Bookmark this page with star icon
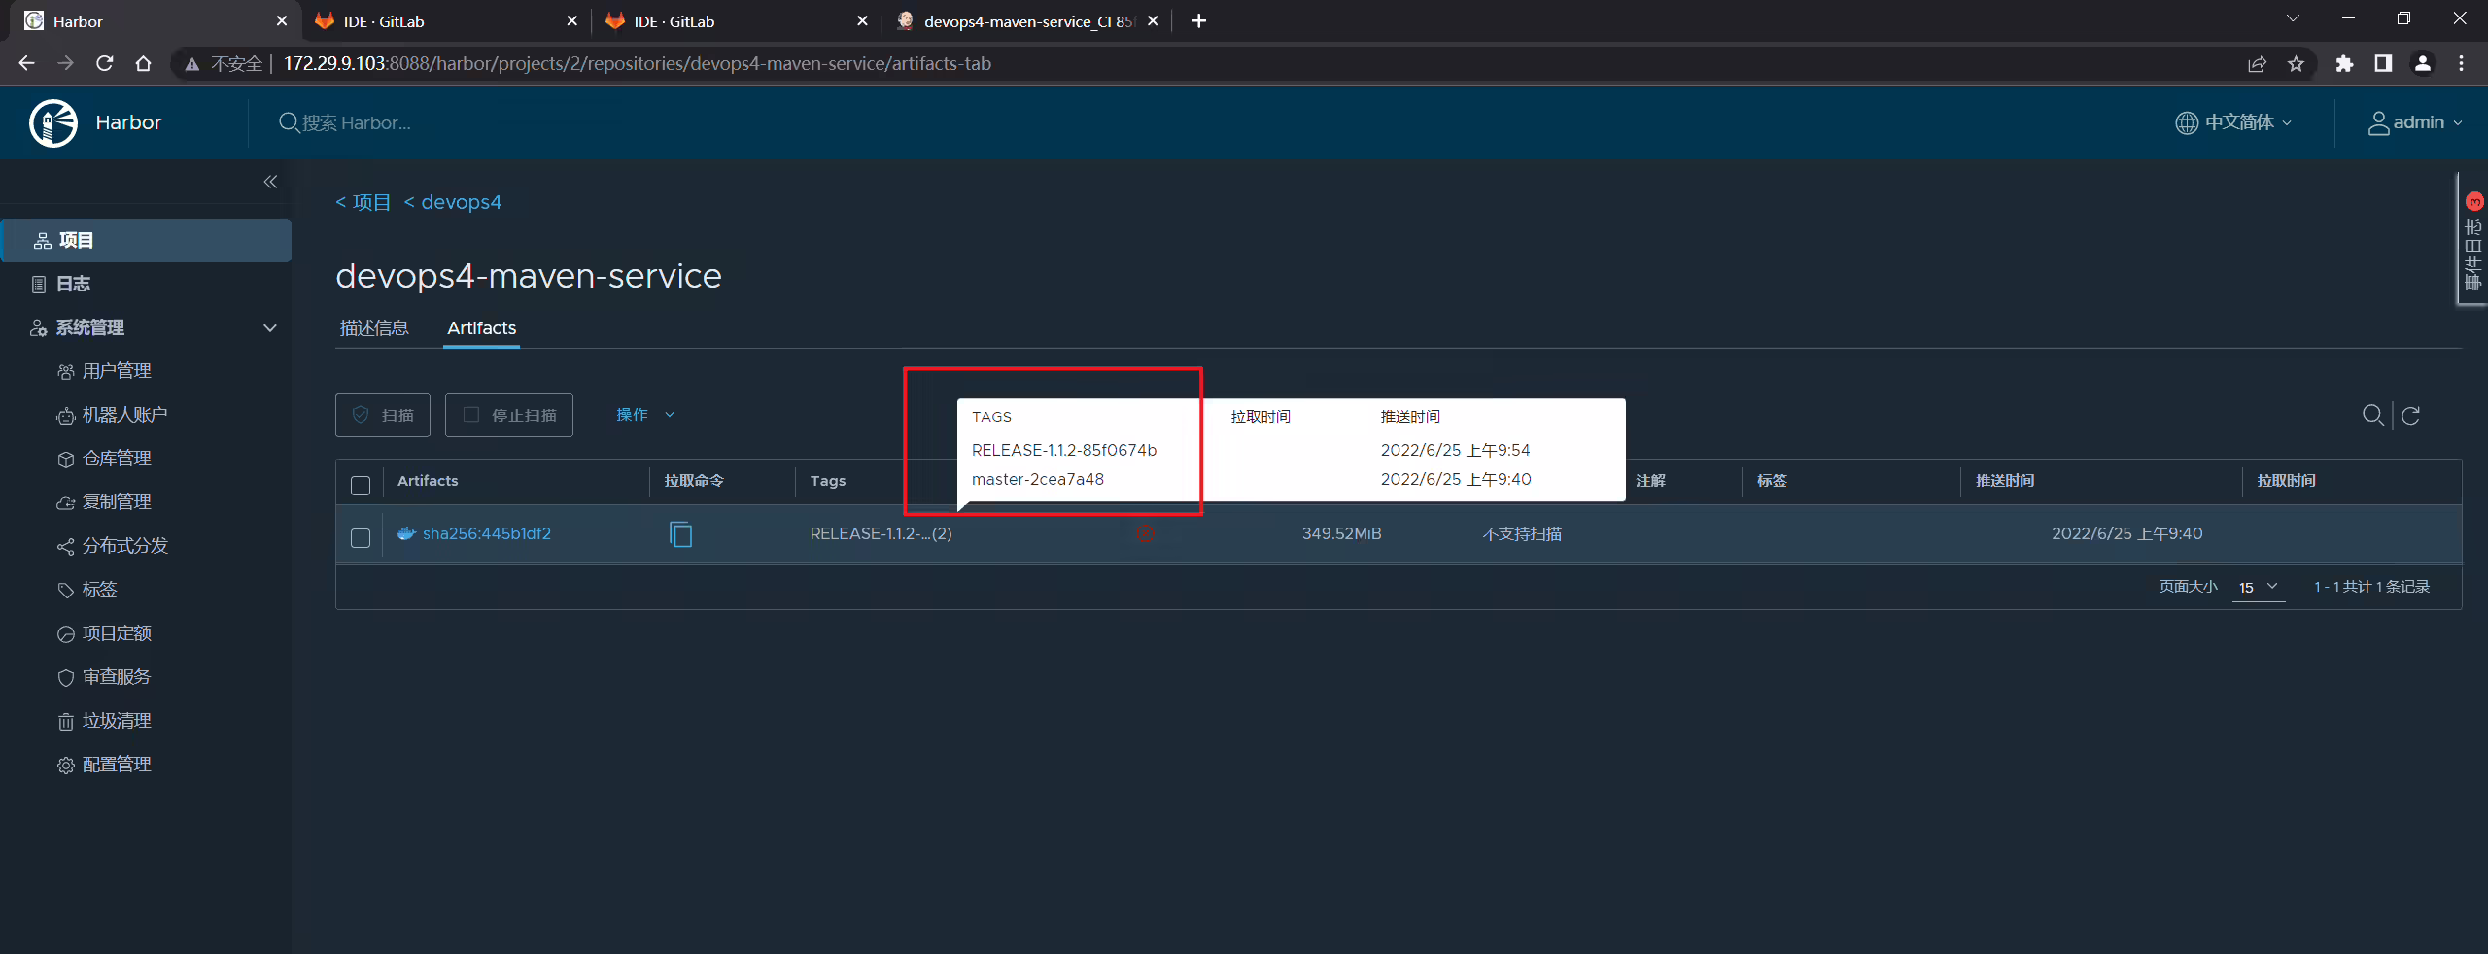 pyautogui.click(x=2296, y=64)
